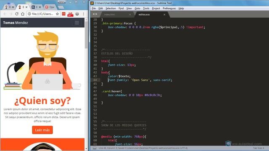Click the gray round extension icon

pos(77,14)
